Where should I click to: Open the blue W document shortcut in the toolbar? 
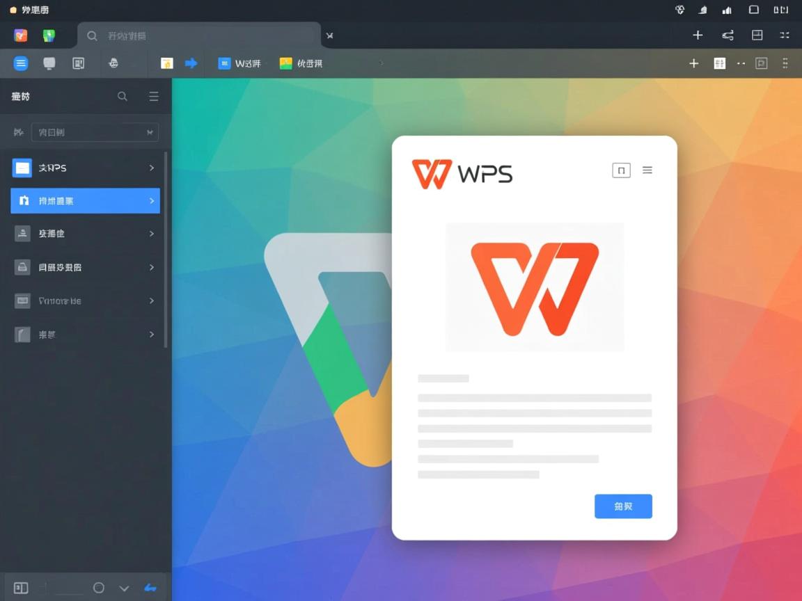tap(239, 63)
